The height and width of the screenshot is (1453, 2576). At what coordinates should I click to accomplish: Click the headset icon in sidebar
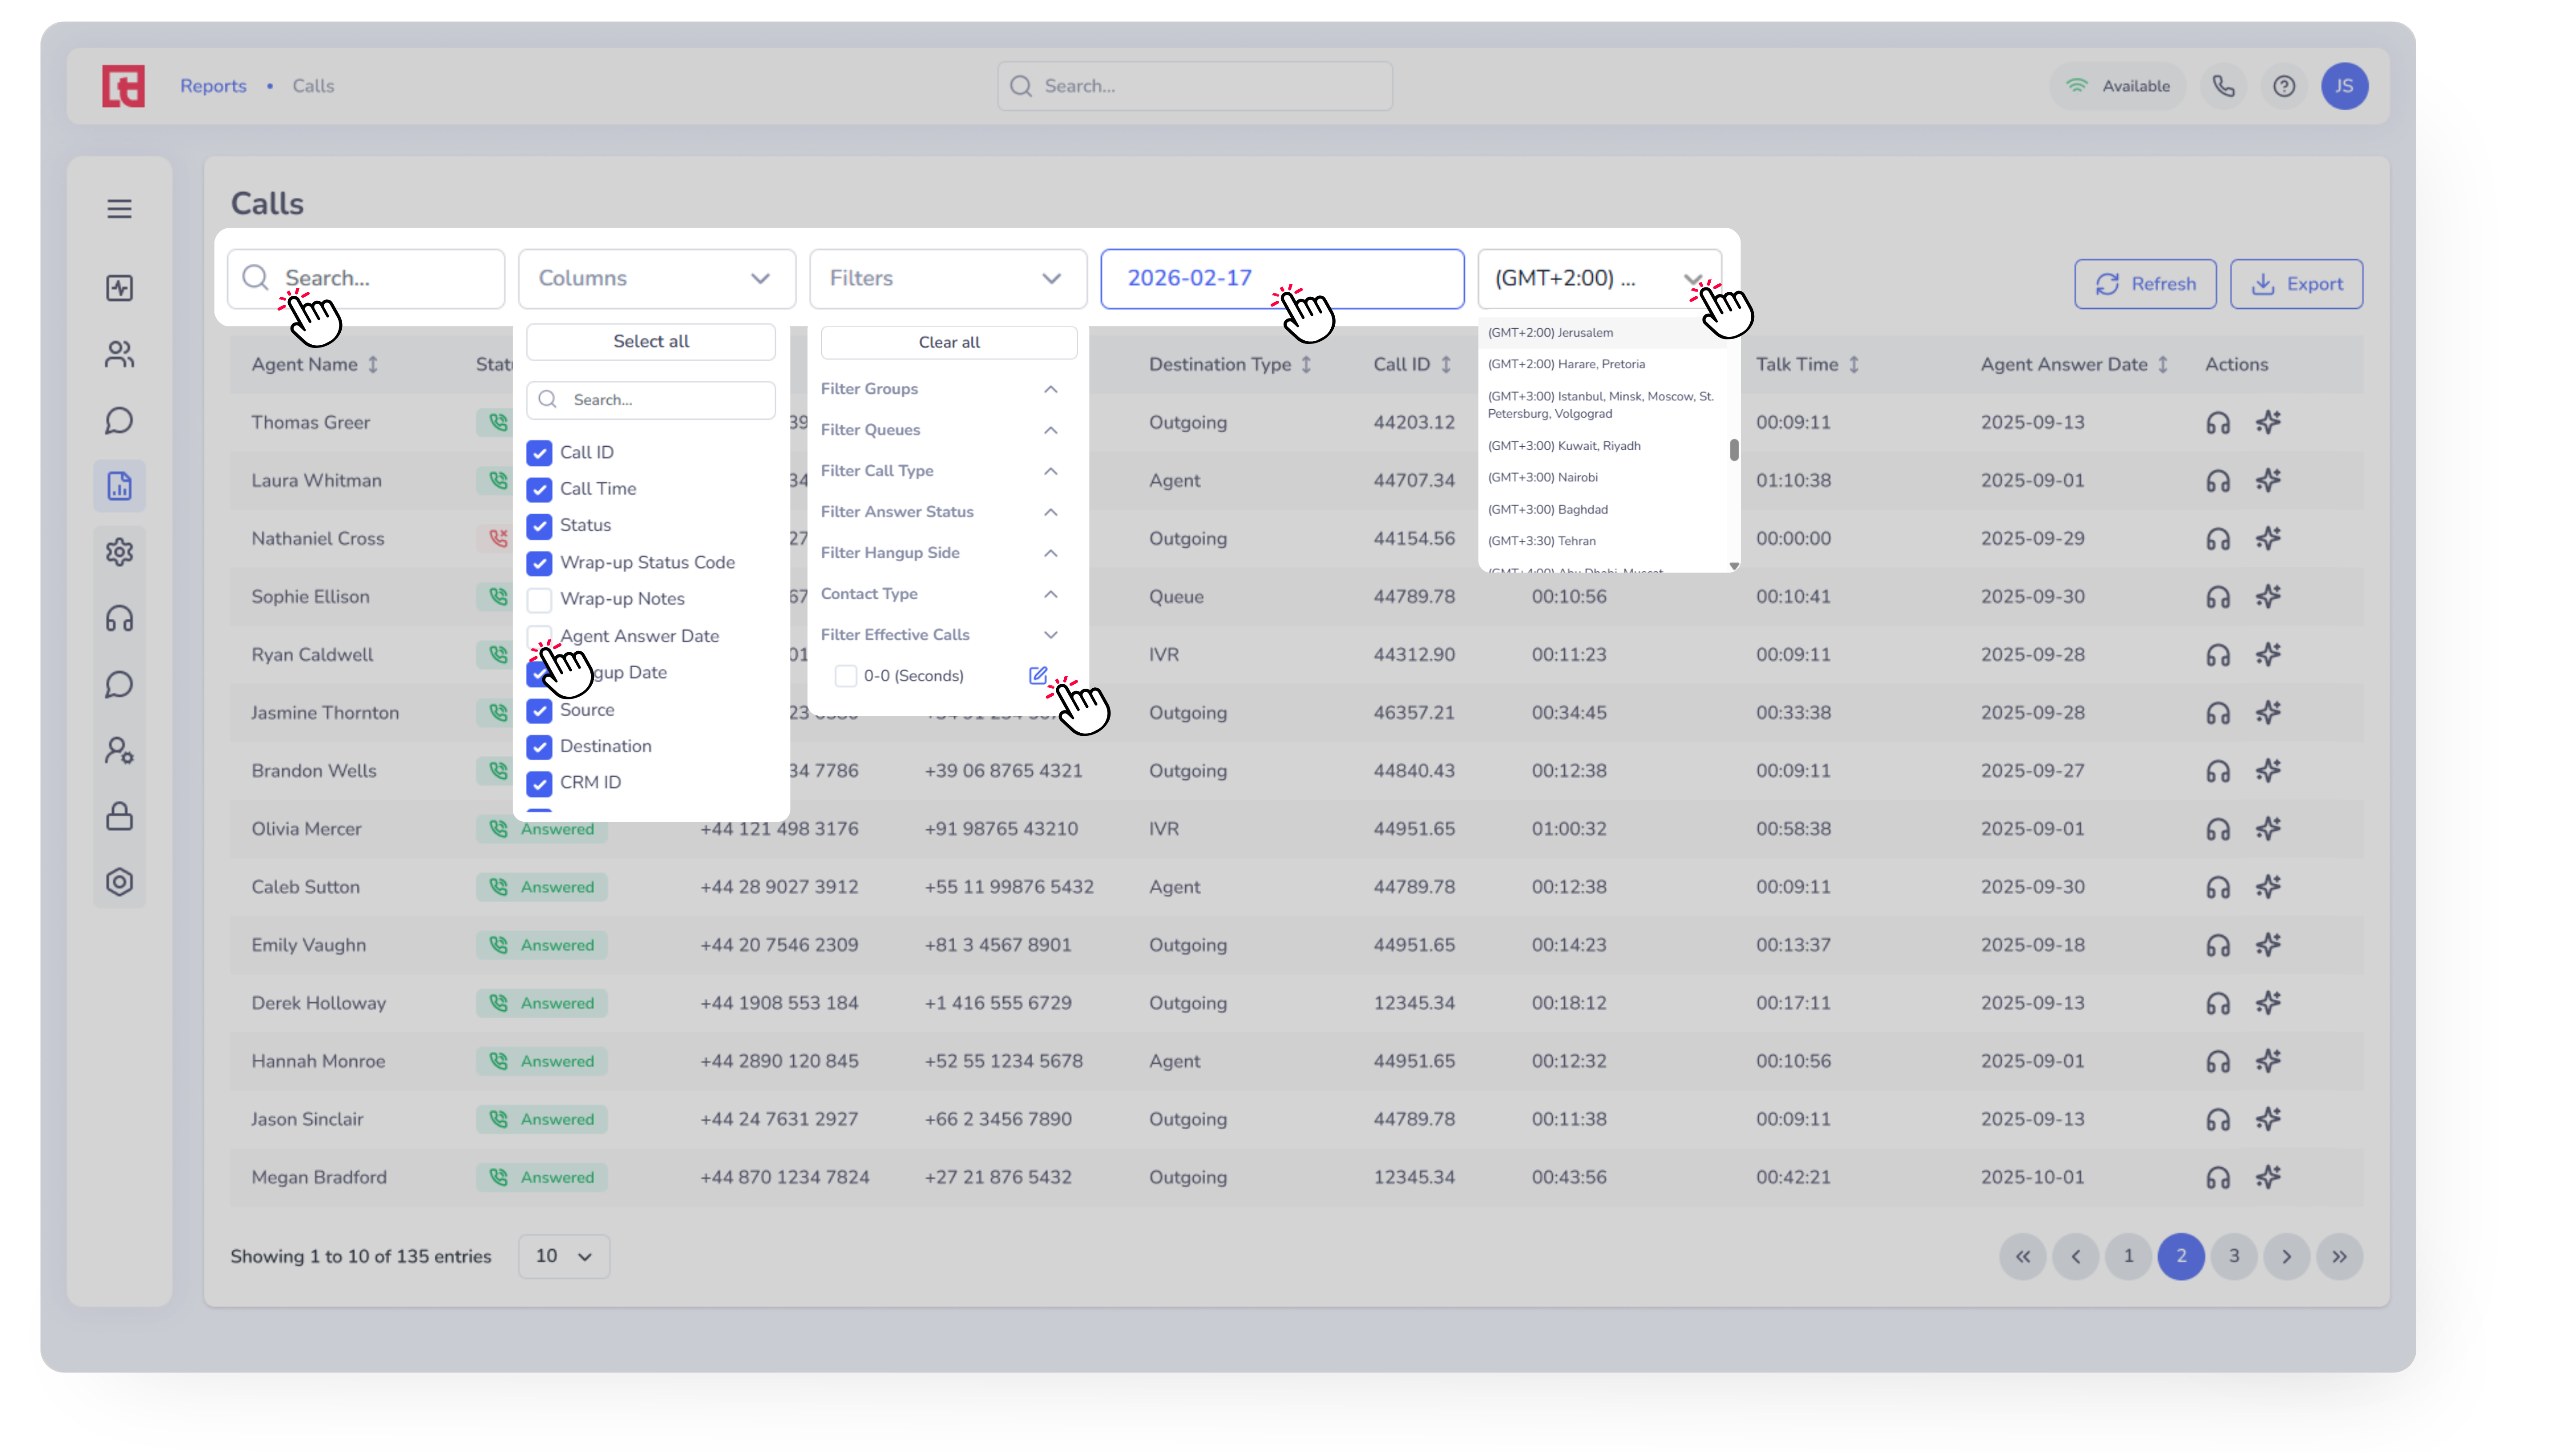[119, 618]
